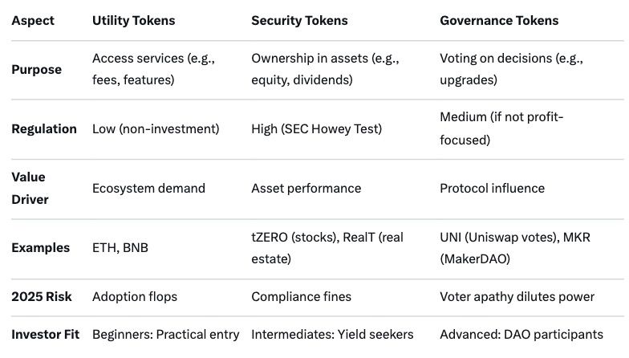Click the 'Voter apathy dilutes power' cell
This screenshot has height=358, width=629.
[x=517, y=297]
